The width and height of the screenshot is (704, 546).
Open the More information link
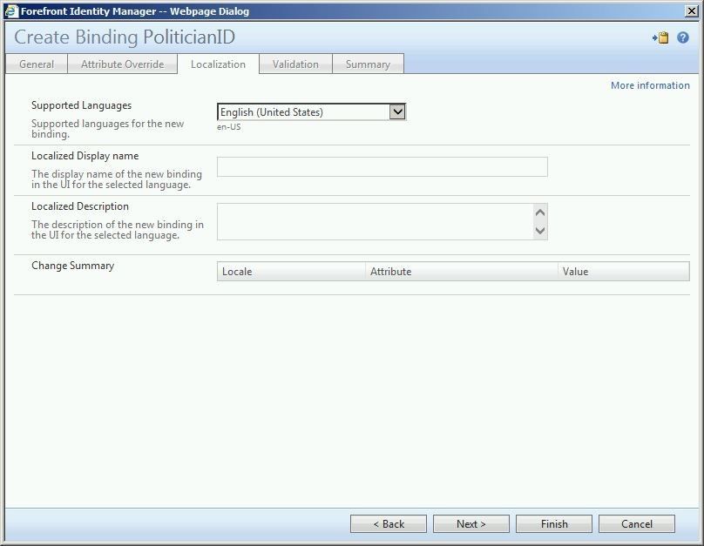coord(650,85)
